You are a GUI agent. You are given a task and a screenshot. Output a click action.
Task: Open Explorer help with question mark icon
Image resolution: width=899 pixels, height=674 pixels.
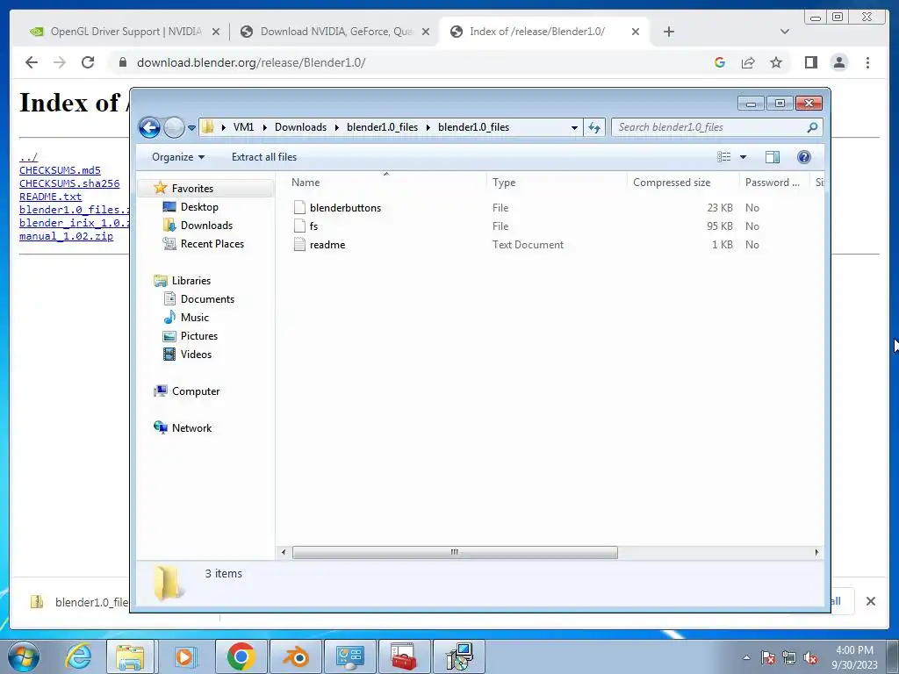coord(804,157)
